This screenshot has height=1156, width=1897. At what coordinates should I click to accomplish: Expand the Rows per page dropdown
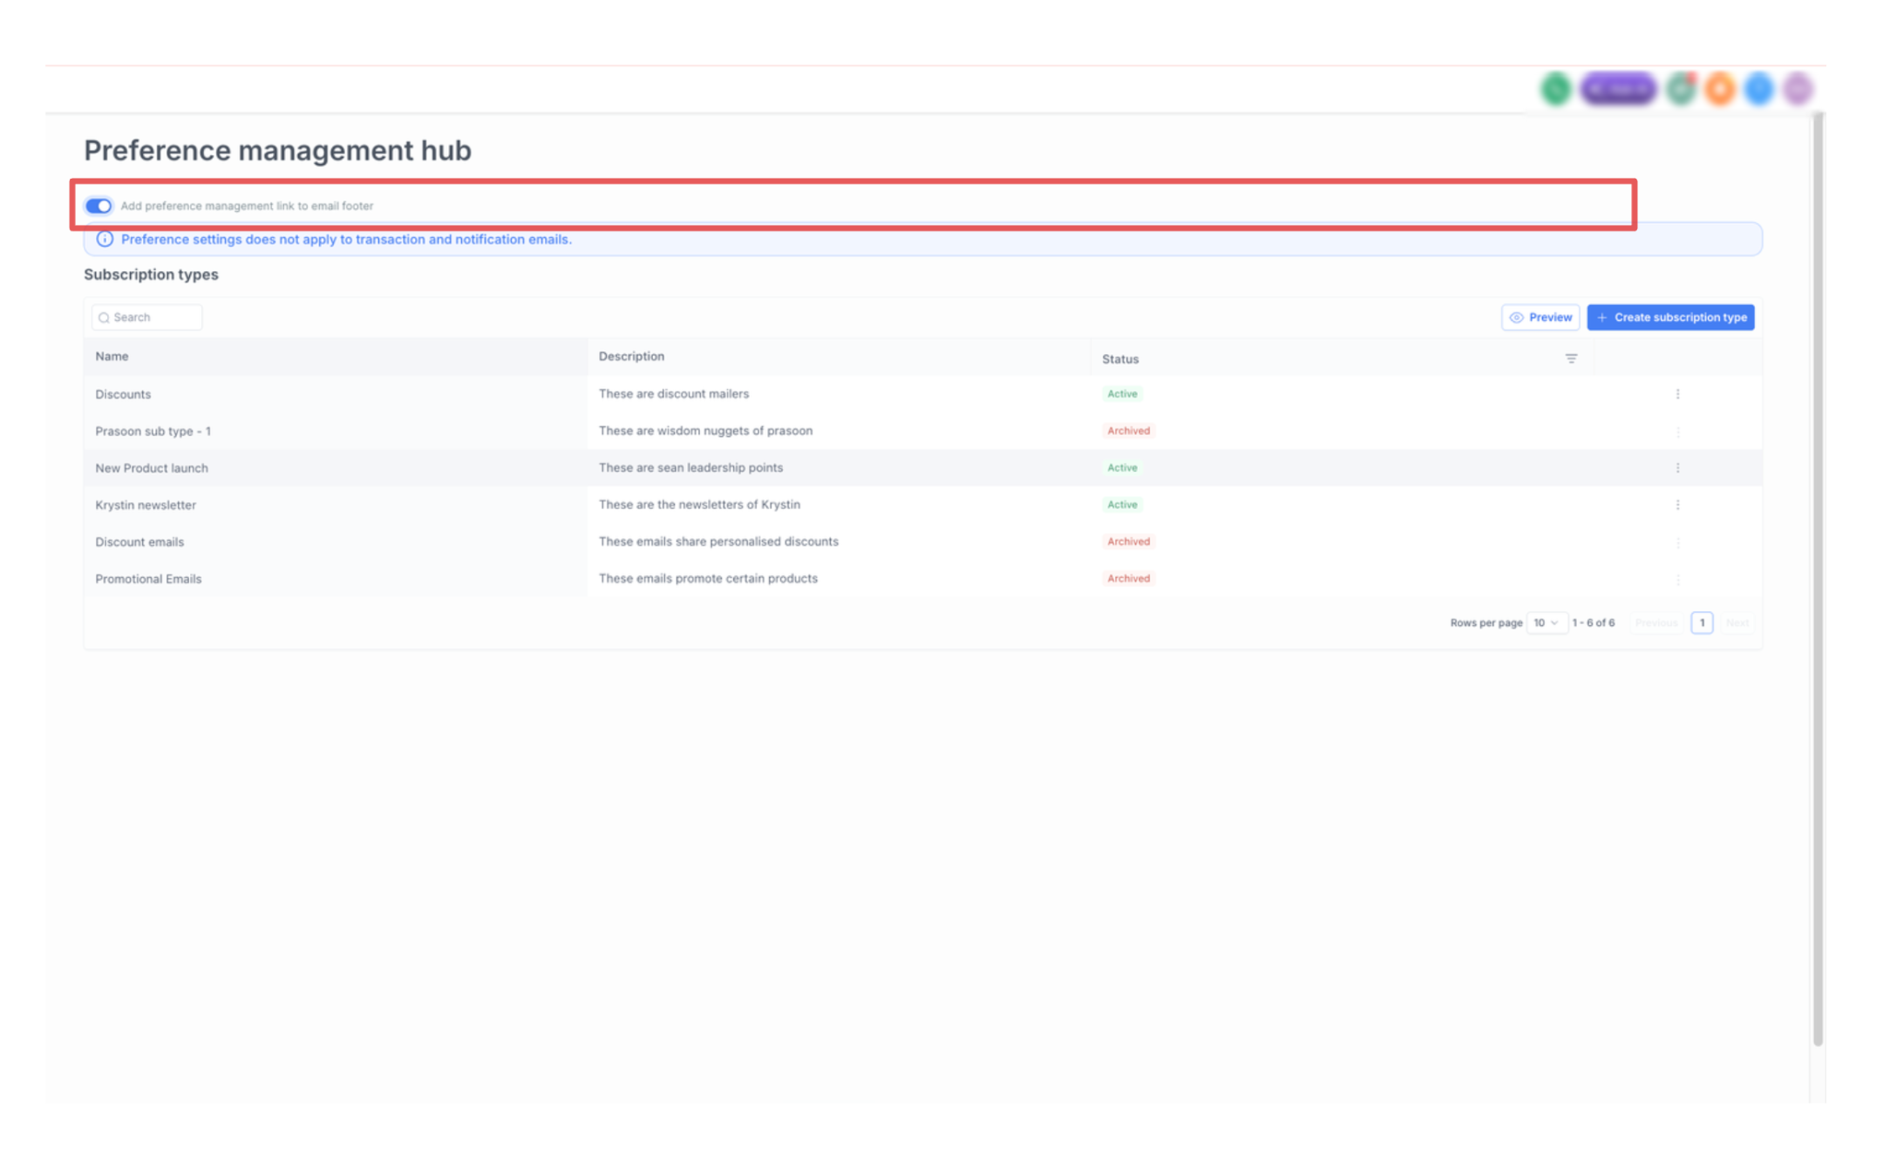pyautogui.click(x=1547, y=622)
